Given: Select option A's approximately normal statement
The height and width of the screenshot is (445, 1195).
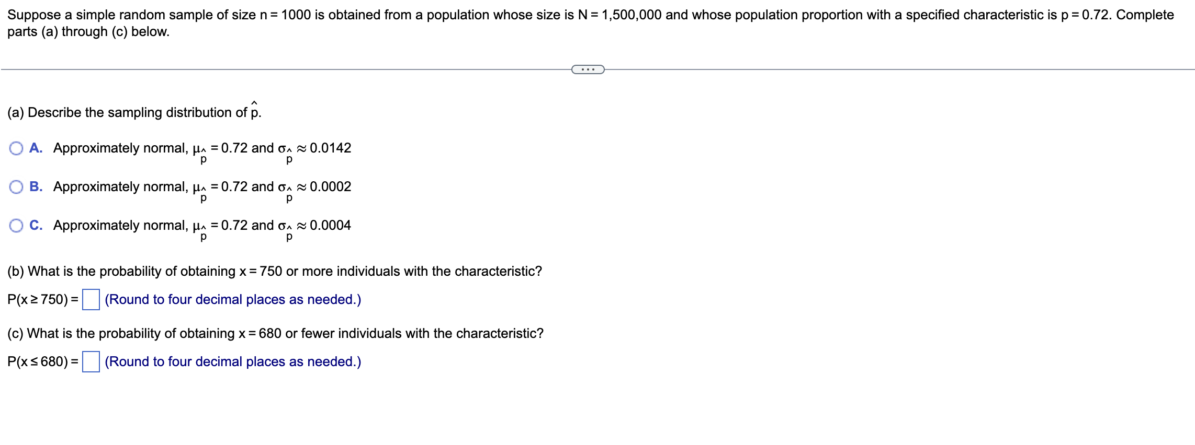Looking at the screenshot, I should [x=199, y=149].
